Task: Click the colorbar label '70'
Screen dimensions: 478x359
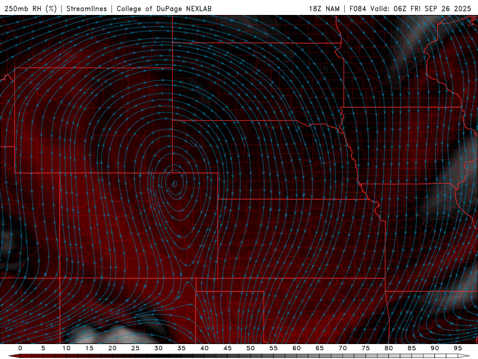Action: 342,348
